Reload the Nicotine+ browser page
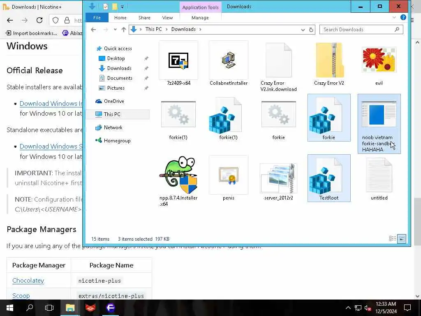 coord(39,20)
